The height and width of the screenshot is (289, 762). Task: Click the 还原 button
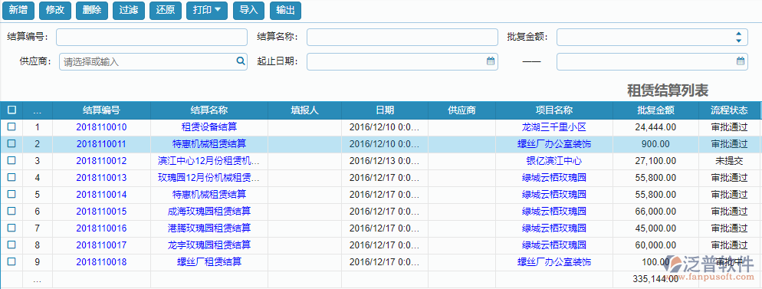pos(166,11)
